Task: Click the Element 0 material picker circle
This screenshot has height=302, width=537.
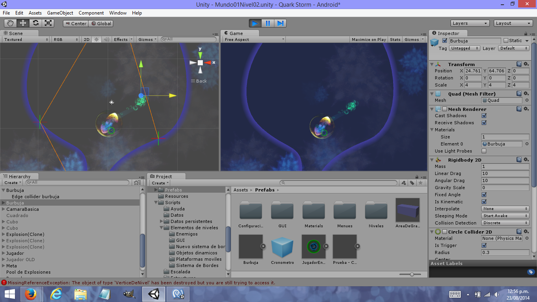Action: coord(527,144)
